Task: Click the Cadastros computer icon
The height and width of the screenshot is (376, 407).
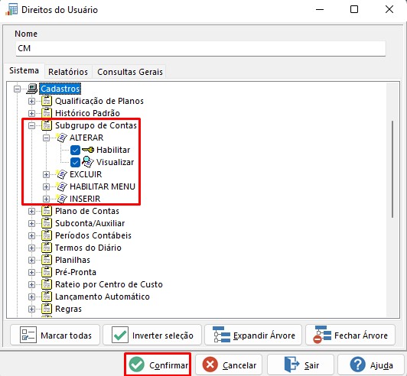Action: [x=32, y=89]
